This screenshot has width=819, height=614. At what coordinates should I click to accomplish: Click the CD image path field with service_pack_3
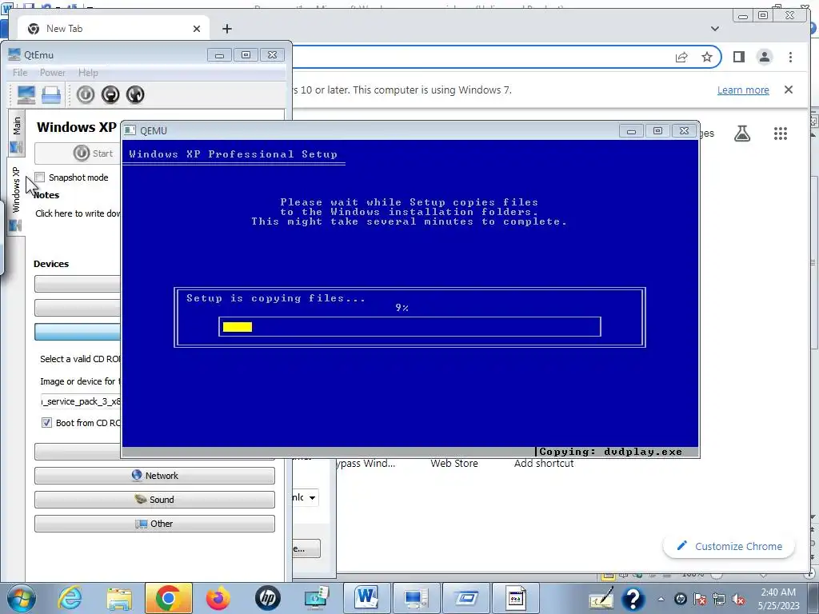point(81,401)
